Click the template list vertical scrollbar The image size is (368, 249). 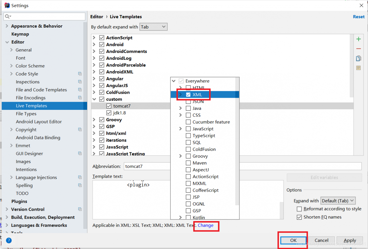click(352, 66)
